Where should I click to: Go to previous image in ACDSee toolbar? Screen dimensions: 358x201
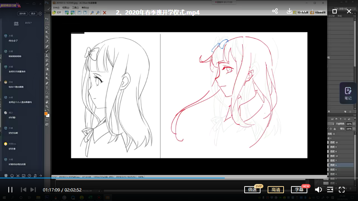point(67,12)
